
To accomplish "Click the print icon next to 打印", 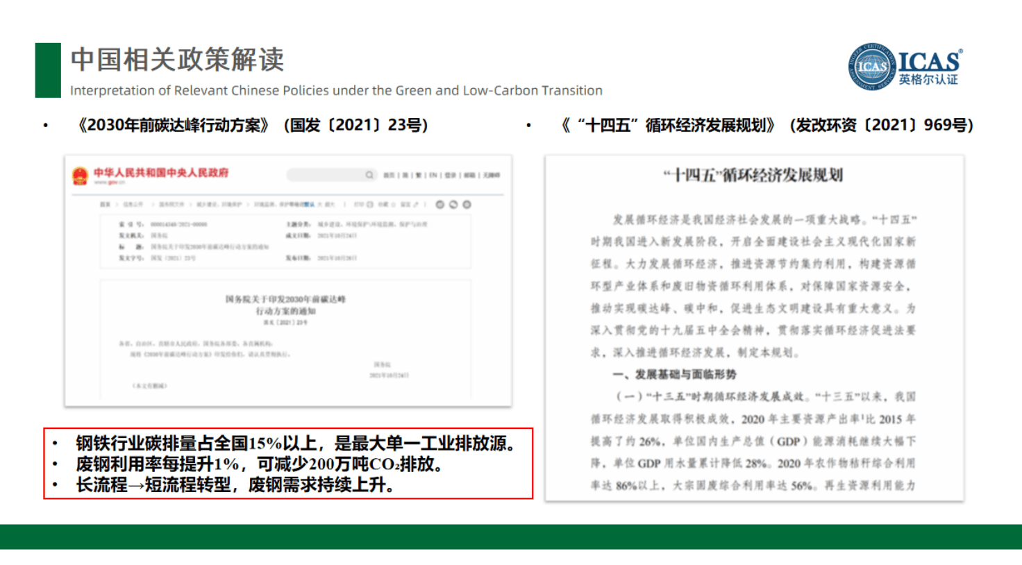I will 369,205.
